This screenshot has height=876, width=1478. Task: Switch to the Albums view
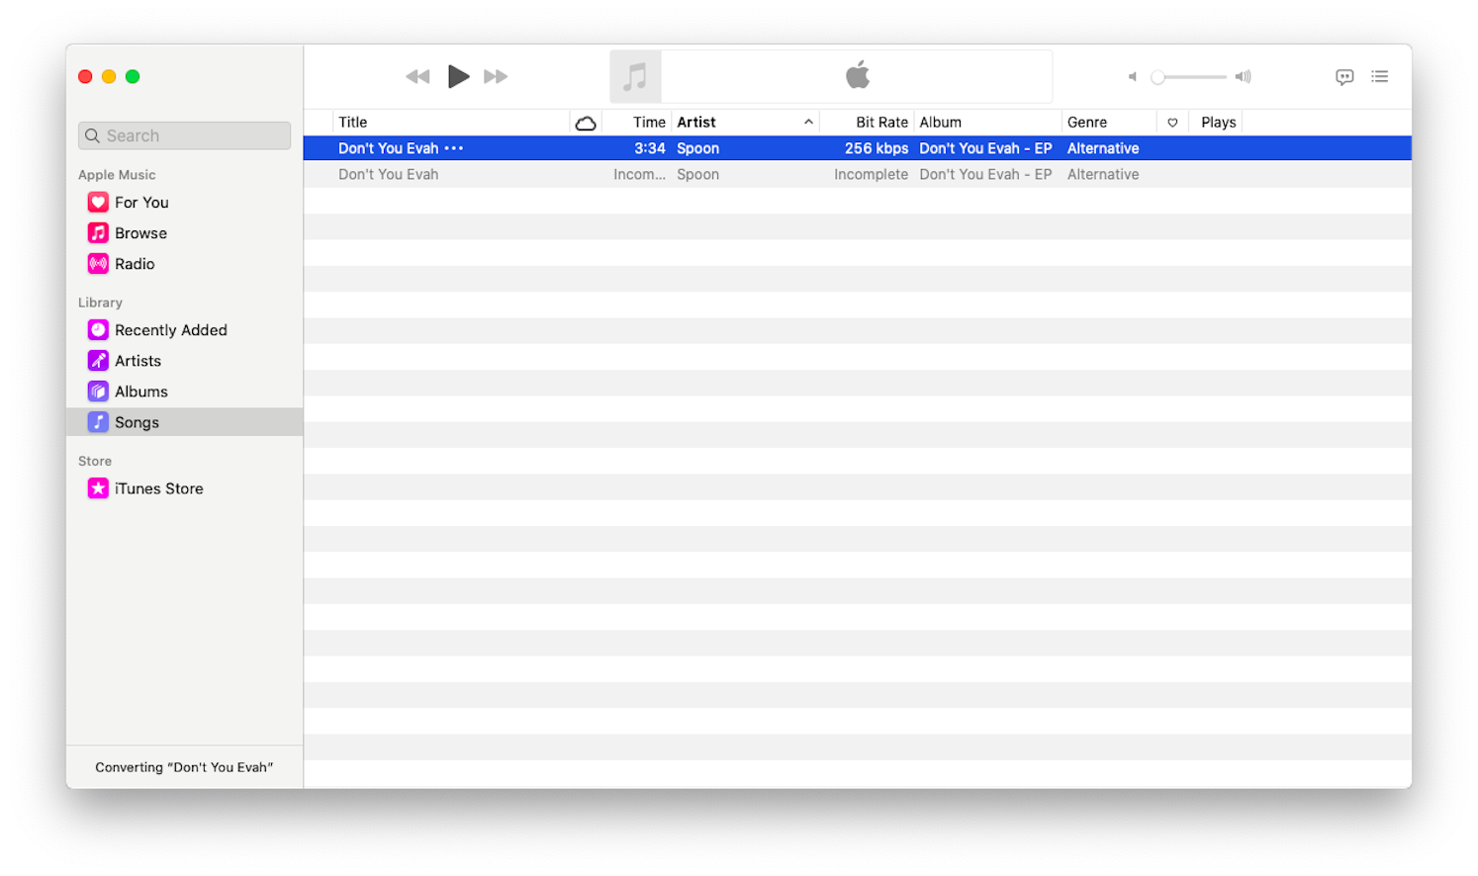140,391
